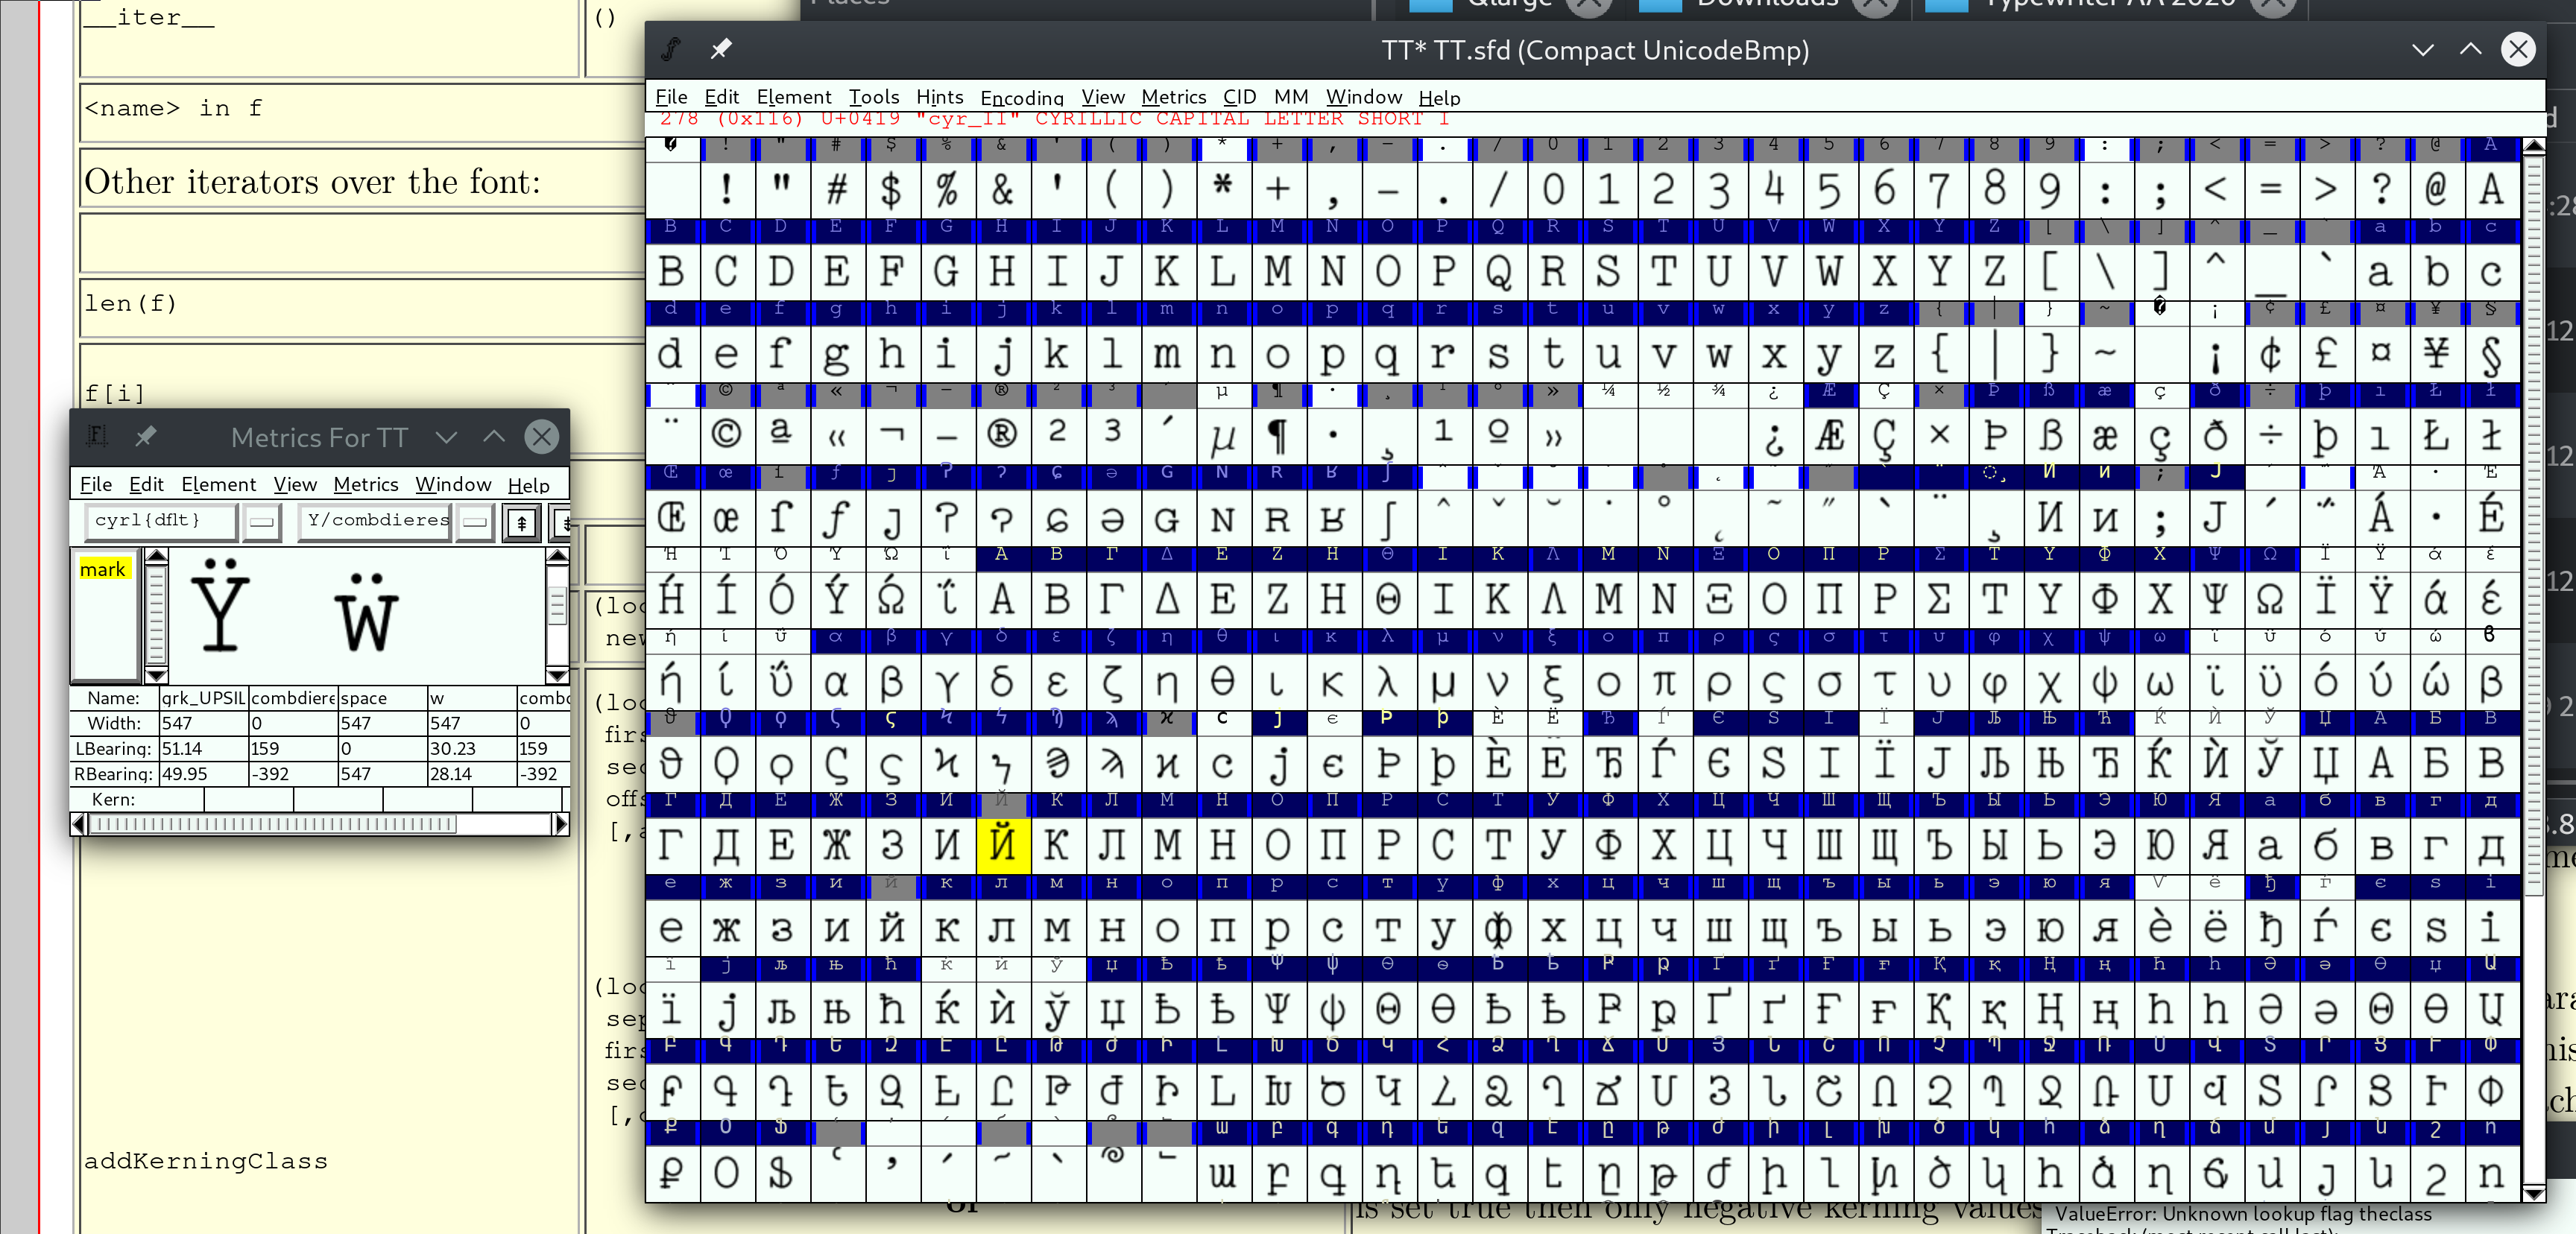The height and width of the screenshot is (1234, 2576).
Task: Click the Width field showing 547 for grk_UPSILON
Action: [x=203, y=723]
